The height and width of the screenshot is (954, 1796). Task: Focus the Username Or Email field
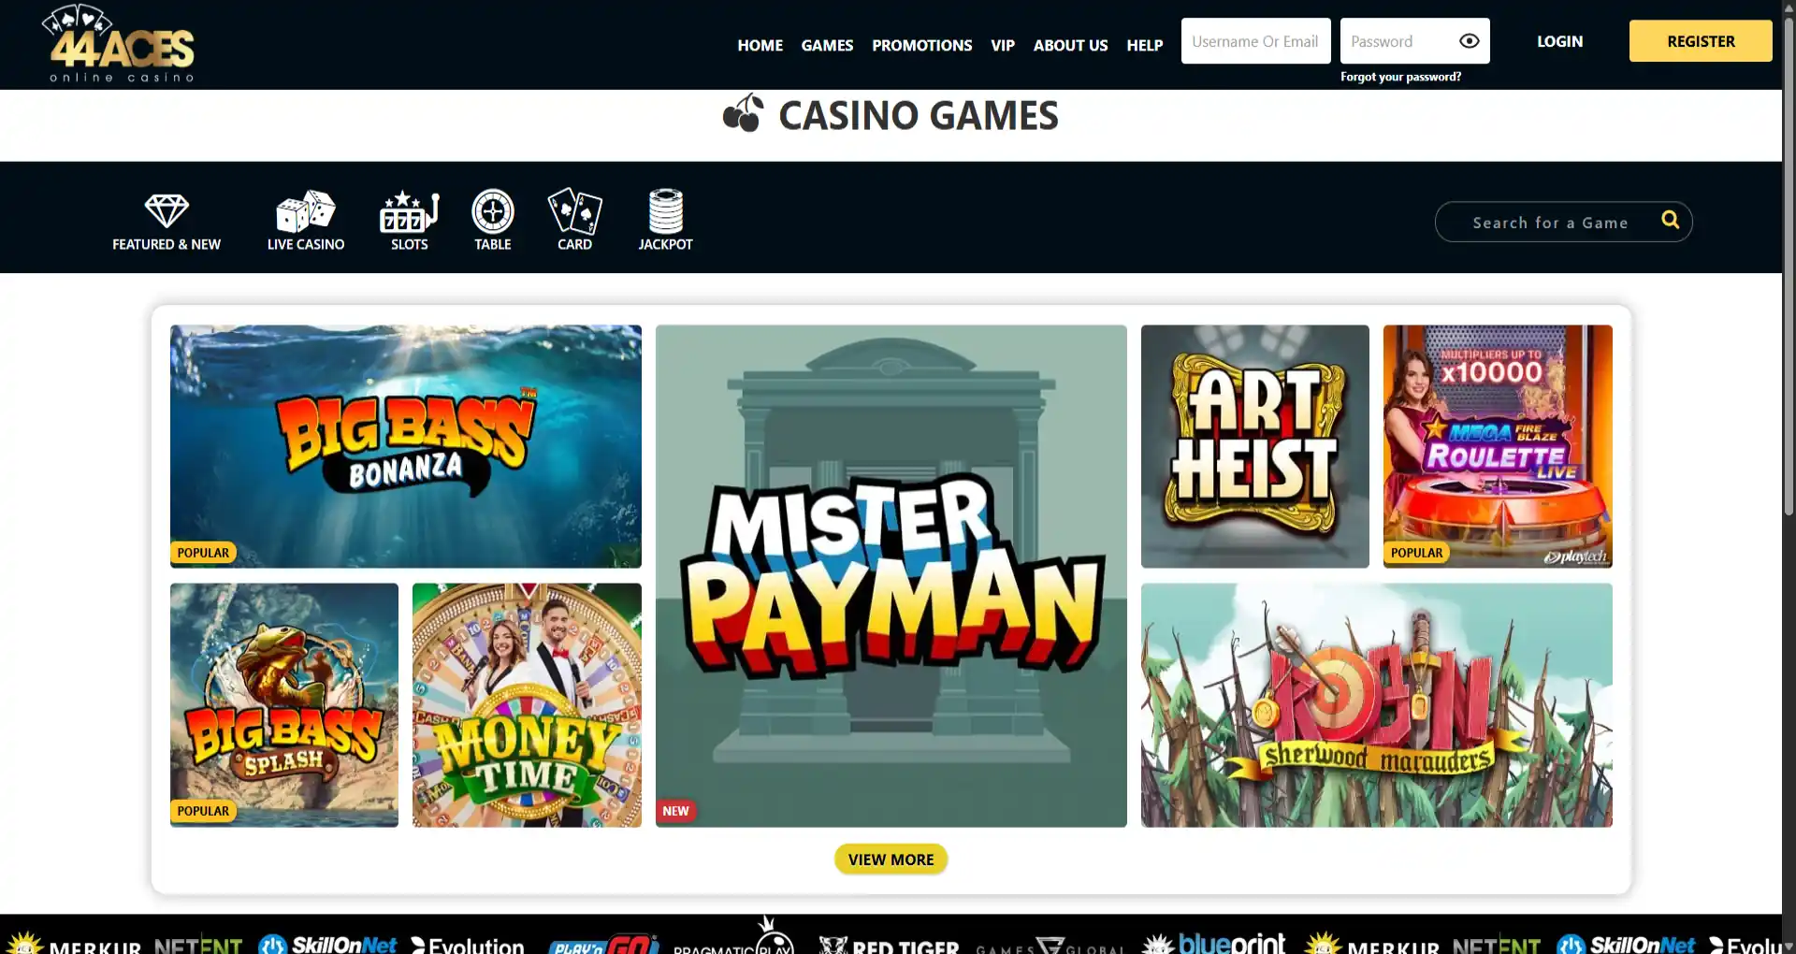tap(1255, 41)
